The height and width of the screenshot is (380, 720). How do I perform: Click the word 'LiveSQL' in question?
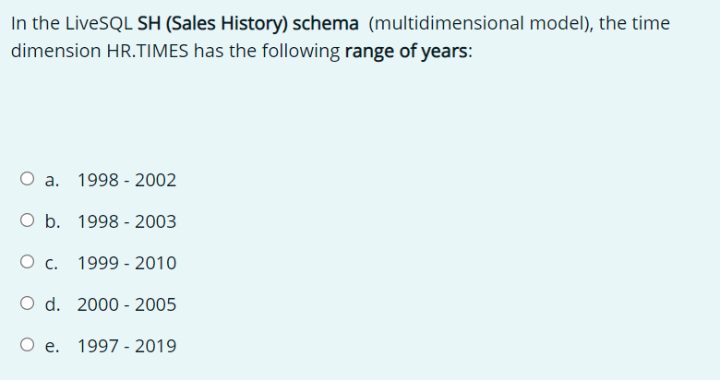pos(99,23)
